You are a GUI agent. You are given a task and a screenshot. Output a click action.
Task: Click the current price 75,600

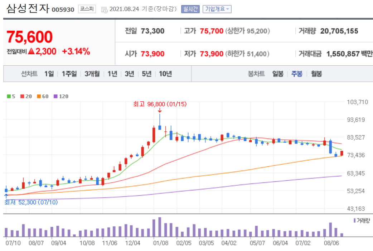[x=29, y=37]
